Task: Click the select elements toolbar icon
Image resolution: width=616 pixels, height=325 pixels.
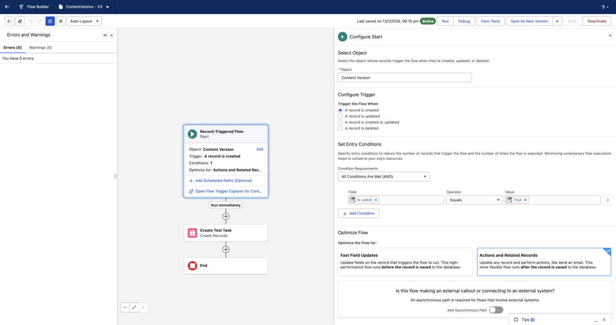Action: click(x=20, y=21)
